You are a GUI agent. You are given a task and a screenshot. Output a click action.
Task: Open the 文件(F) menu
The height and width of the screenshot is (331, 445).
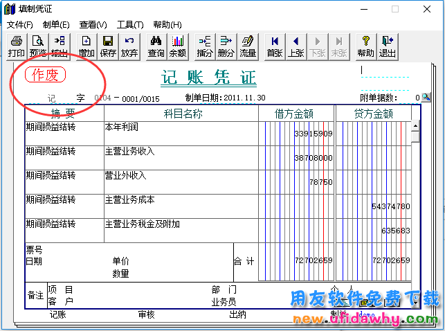click(19, 25)
